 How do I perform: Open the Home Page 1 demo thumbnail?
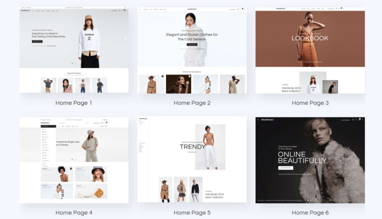coord(74,50)
